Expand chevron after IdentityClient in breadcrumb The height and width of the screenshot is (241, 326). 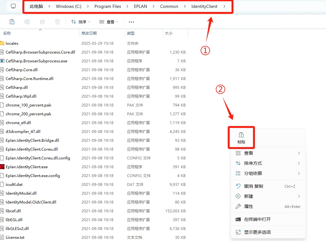tap(224, 6)
